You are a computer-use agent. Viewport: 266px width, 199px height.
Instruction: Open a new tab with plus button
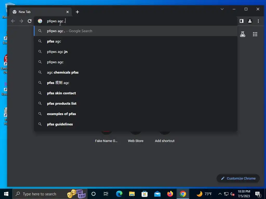(x=77, y=12)
